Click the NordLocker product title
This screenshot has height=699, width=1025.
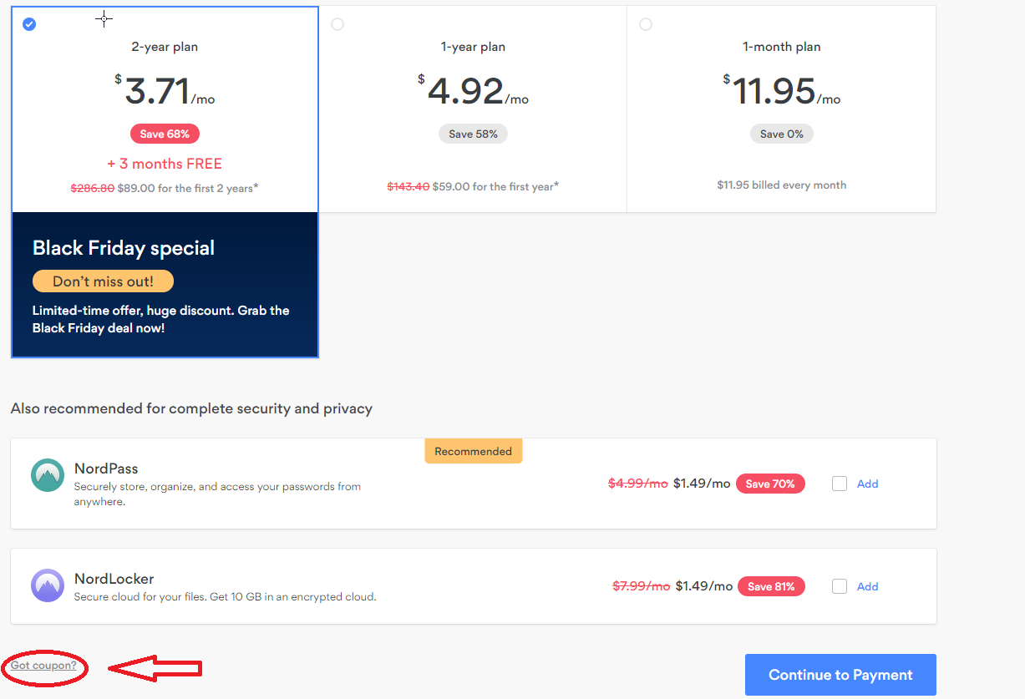114,579
